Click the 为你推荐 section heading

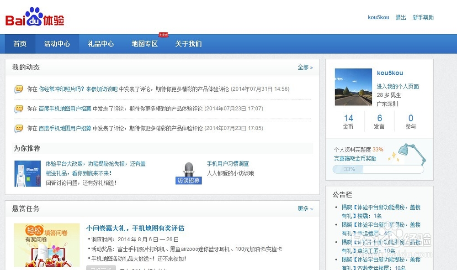(27, 149)
